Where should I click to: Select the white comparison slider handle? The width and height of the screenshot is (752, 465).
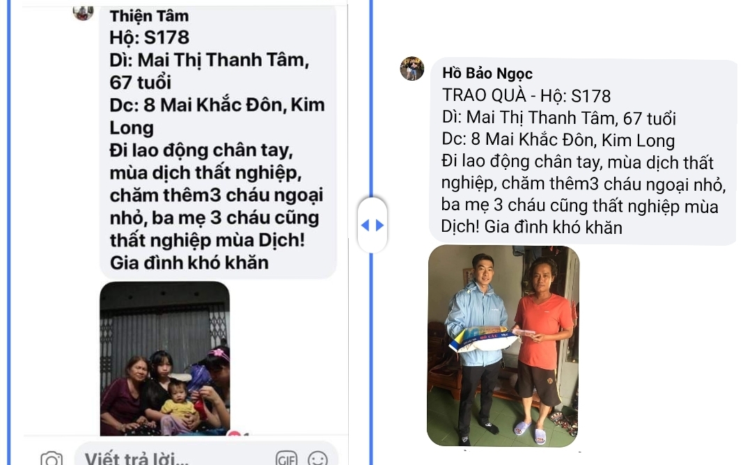point(372,225)
